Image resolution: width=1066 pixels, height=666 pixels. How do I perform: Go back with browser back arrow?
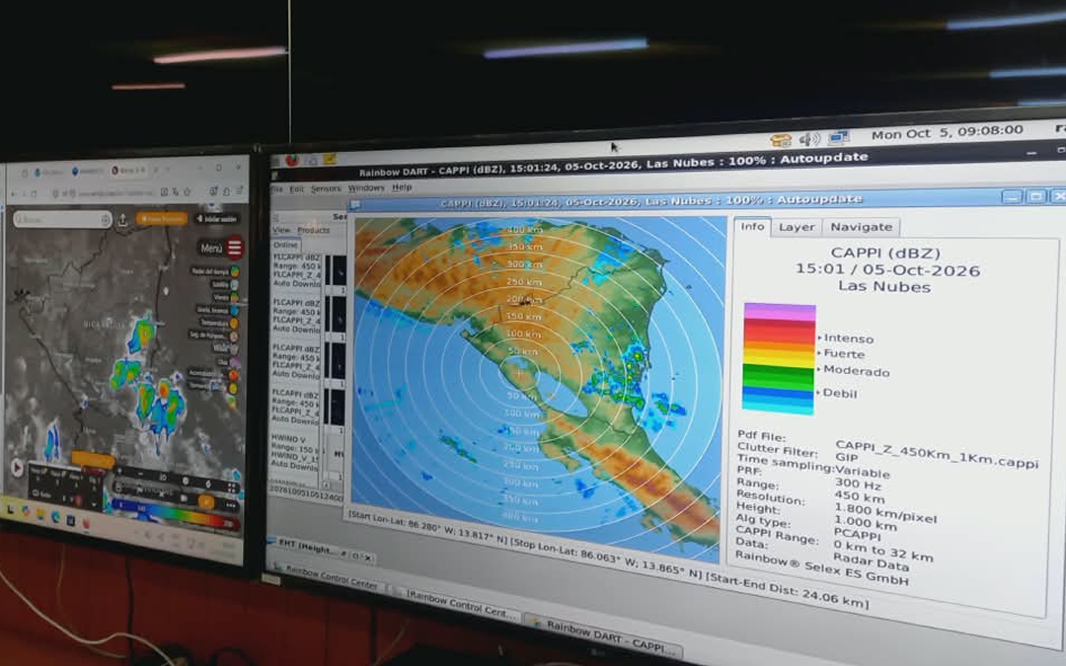click(x=14, y=193)
